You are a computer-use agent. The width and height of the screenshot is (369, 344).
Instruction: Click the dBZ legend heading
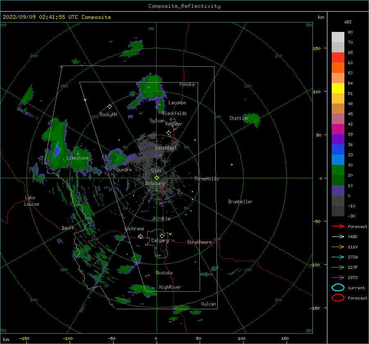pyautogui.click(x=348, y=22)
